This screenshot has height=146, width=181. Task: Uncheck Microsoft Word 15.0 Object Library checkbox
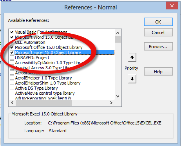point(12,37)
